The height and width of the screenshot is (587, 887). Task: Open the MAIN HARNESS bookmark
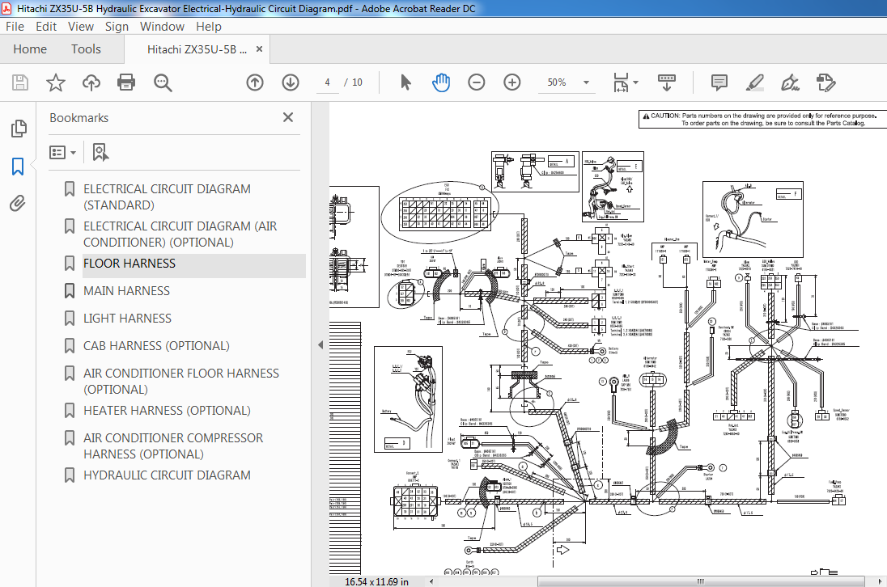pyautogui.click(x=127, y=291)
